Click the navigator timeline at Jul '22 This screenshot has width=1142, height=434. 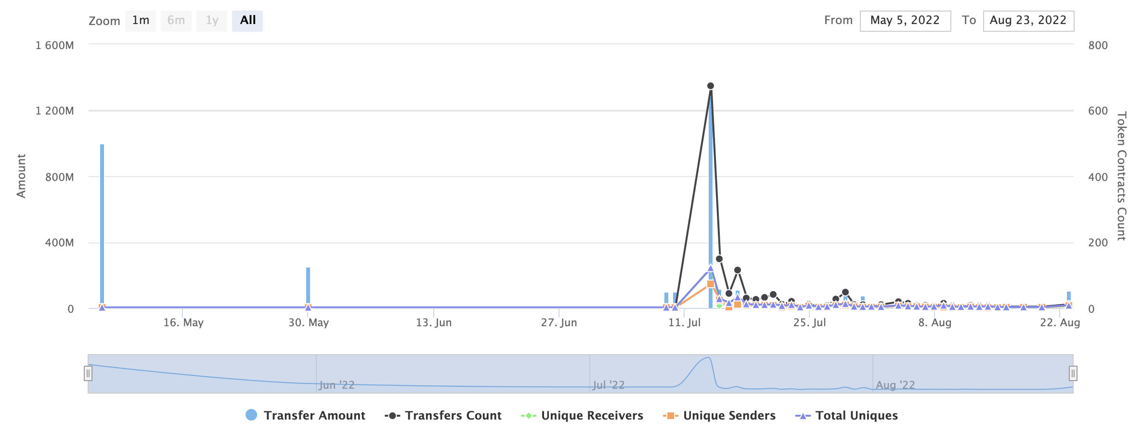tap(609, 385)
